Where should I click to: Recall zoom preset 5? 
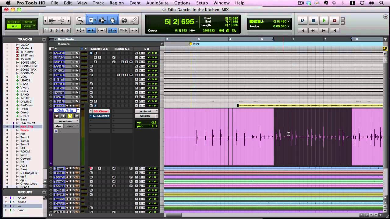click(x=68, y=30)
